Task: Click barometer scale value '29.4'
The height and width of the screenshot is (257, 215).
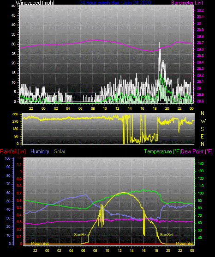Action: [x=200, y=62]
